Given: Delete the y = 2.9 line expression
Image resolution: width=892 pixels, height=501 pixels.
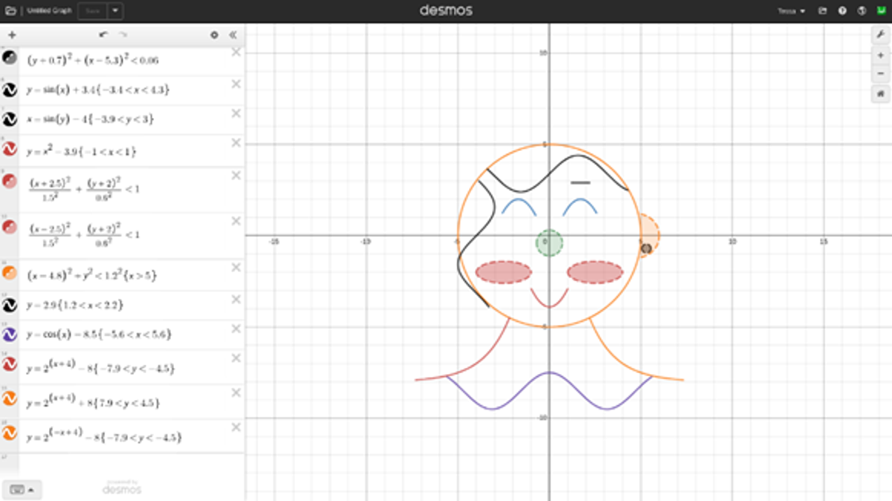Looking at the screenshot, I should [236, 300].
